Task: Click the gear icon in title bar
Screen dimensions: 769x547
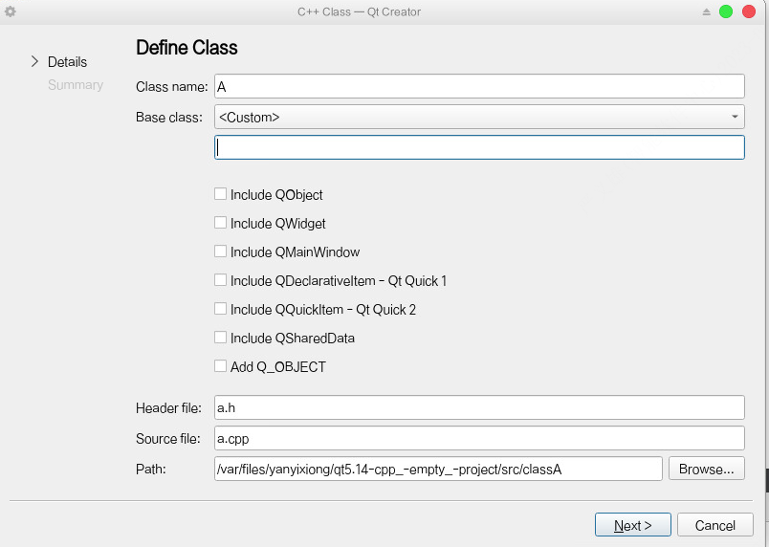Action: click(x=11, y=11)
